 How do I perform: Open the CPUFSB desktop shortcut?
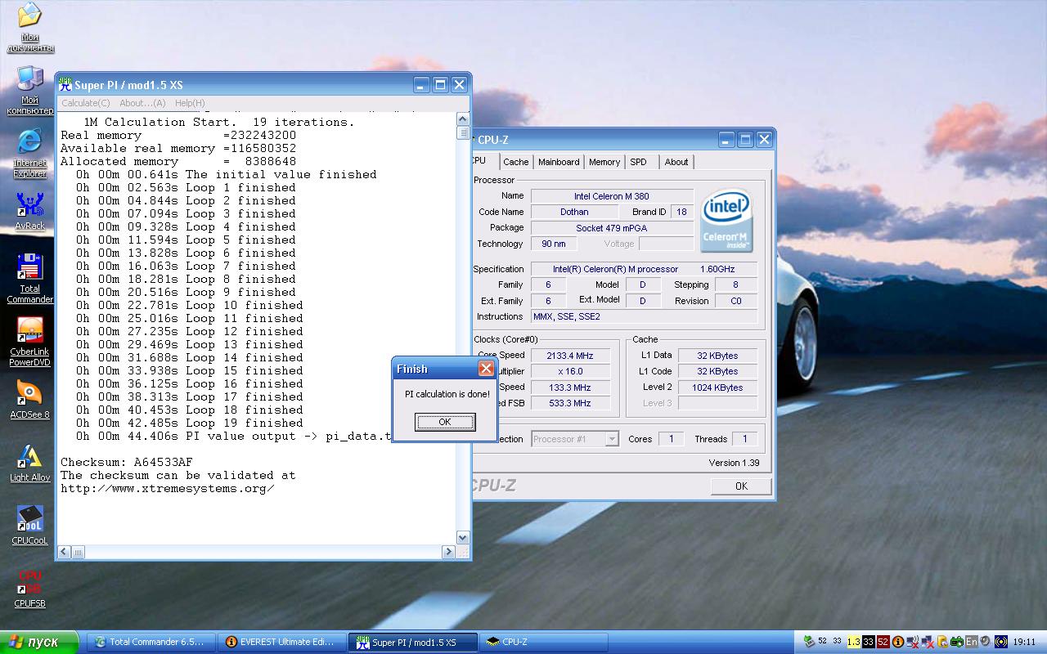[29, 589]
